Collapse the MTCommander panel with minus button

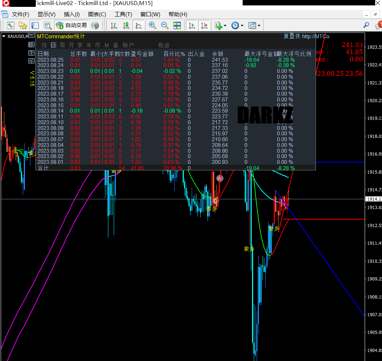click(x=31, y=35)
